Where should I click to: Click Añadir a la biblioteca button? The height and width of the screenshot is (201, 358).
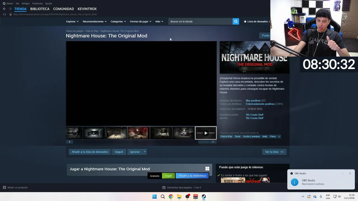(x=192, y=176)
